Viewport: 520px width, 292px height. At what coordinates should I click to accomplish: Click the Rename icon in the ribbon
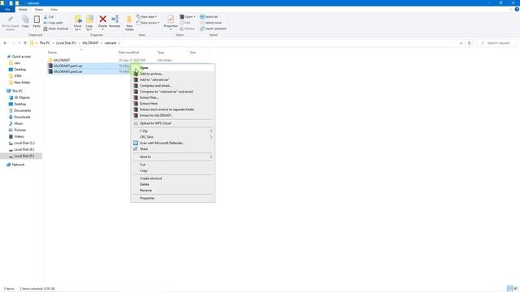point(115,19)
